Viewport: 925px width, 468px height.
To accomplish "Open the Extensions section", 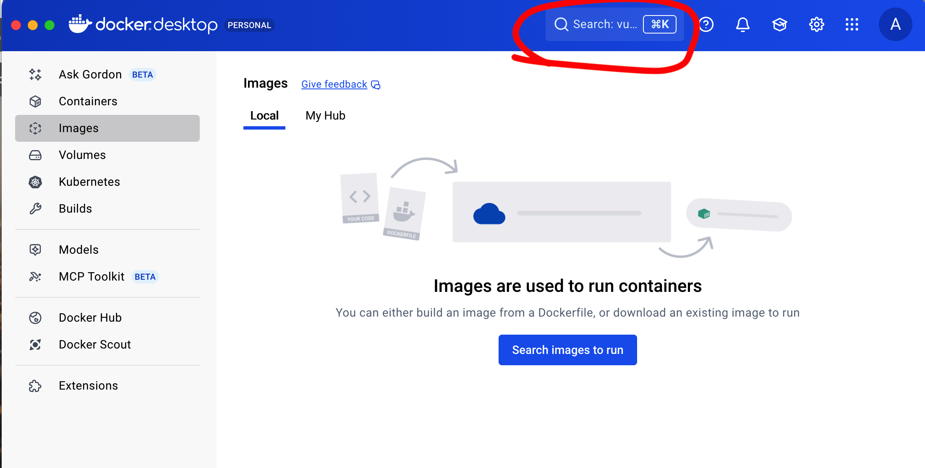I will [x=88, y=386].
